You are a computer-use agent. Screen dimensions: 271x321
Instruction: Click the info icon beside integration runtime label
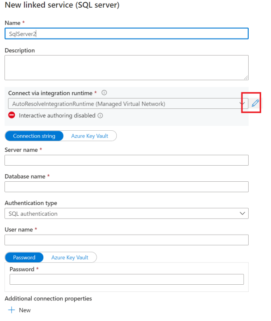(104, 93)
